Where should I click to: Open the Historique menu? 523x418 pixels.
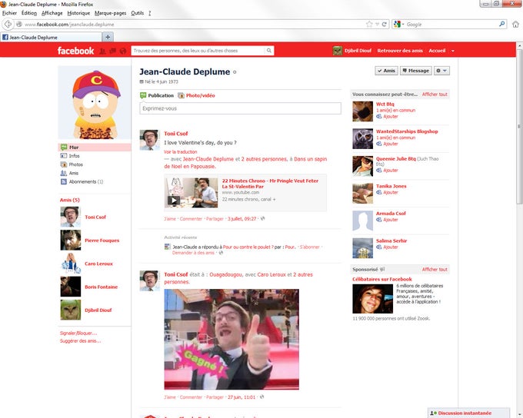[78, 13]
